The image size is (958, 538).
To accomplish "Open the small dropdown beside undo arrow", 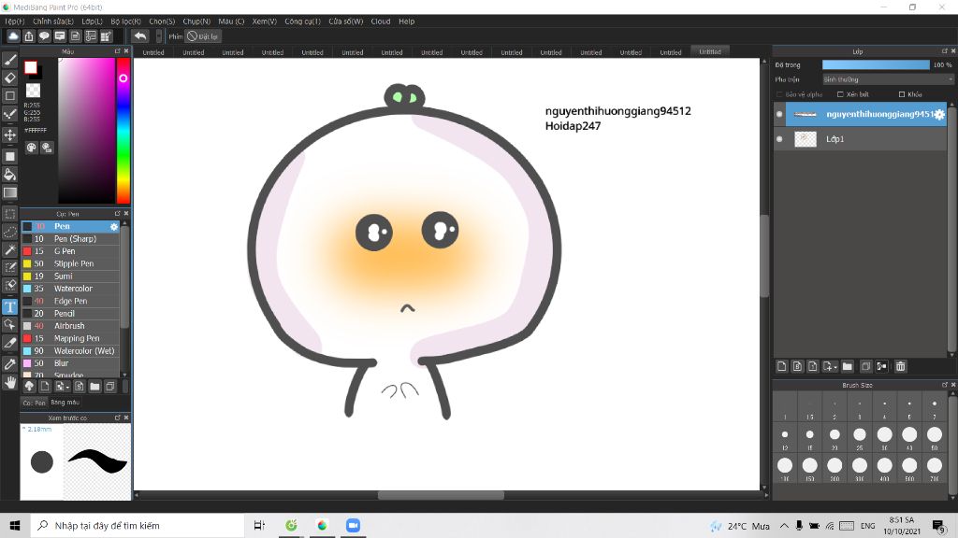I will (x=158, y=36).
